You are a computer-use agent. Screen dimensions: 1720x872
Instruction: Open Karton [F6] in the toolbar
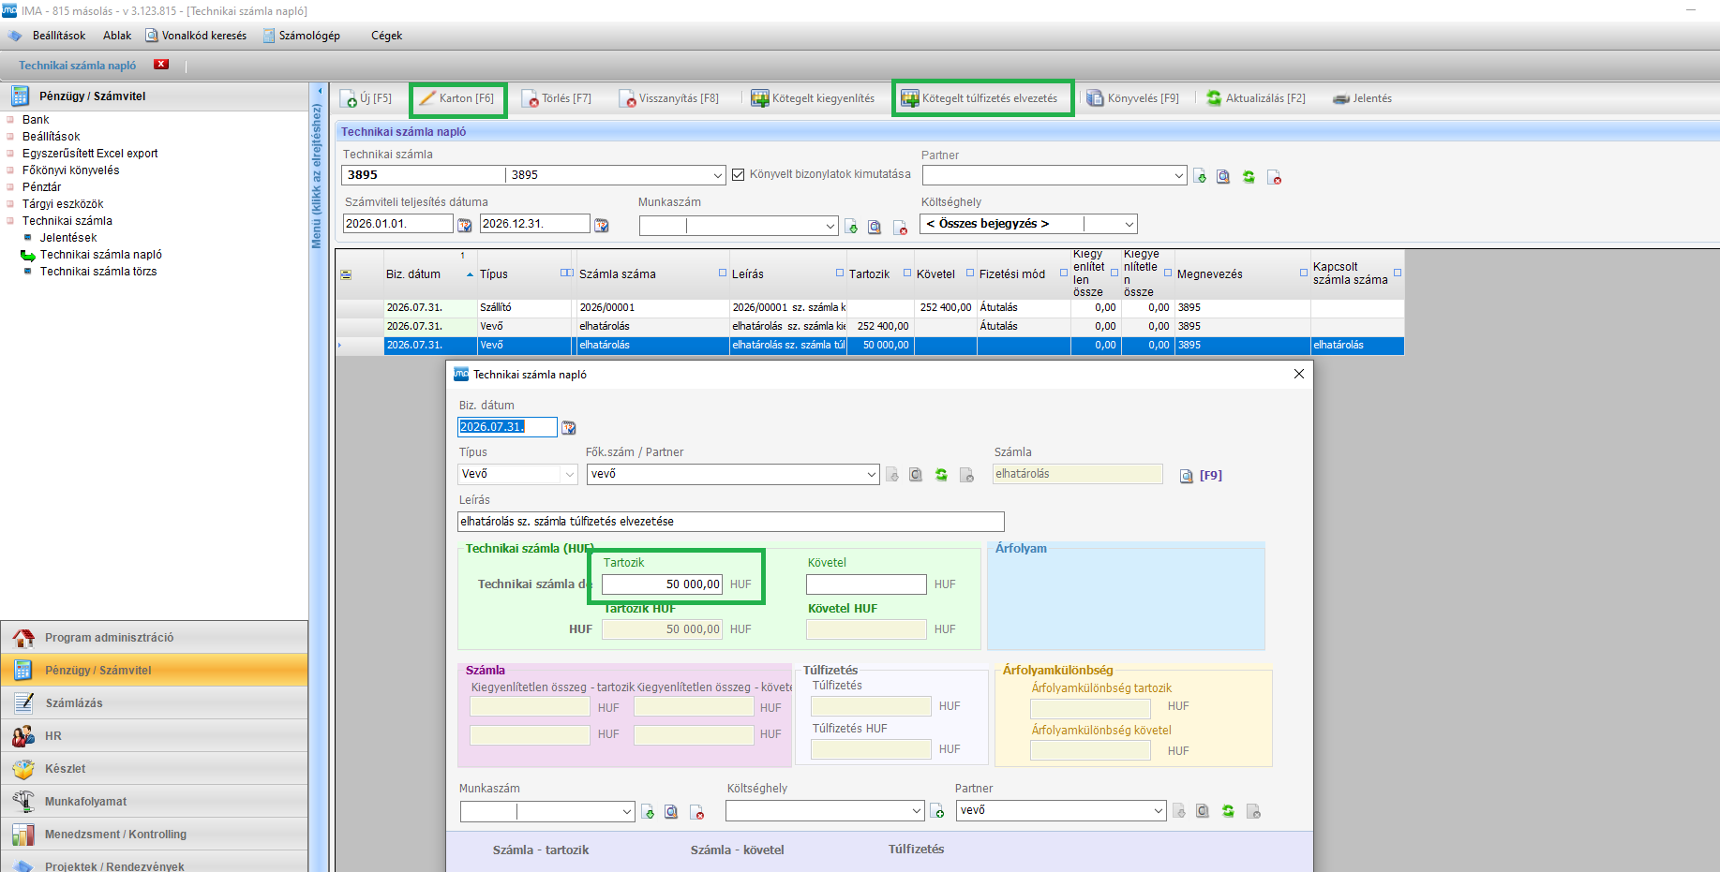coord(457,98)
